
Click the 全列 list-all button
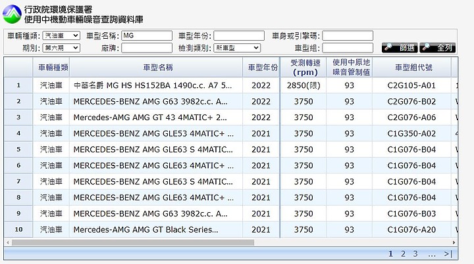pyautogui.click(x=437, y=48)
